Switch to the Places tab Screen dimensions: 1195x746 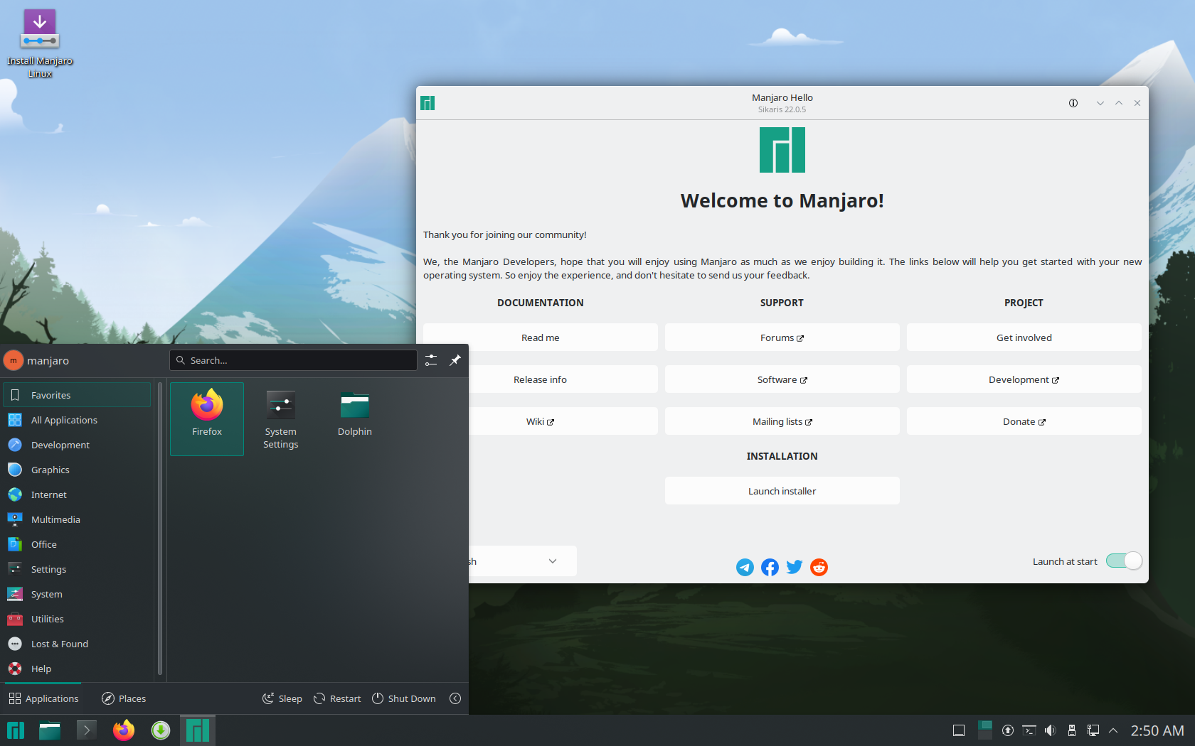click(124, 698)
